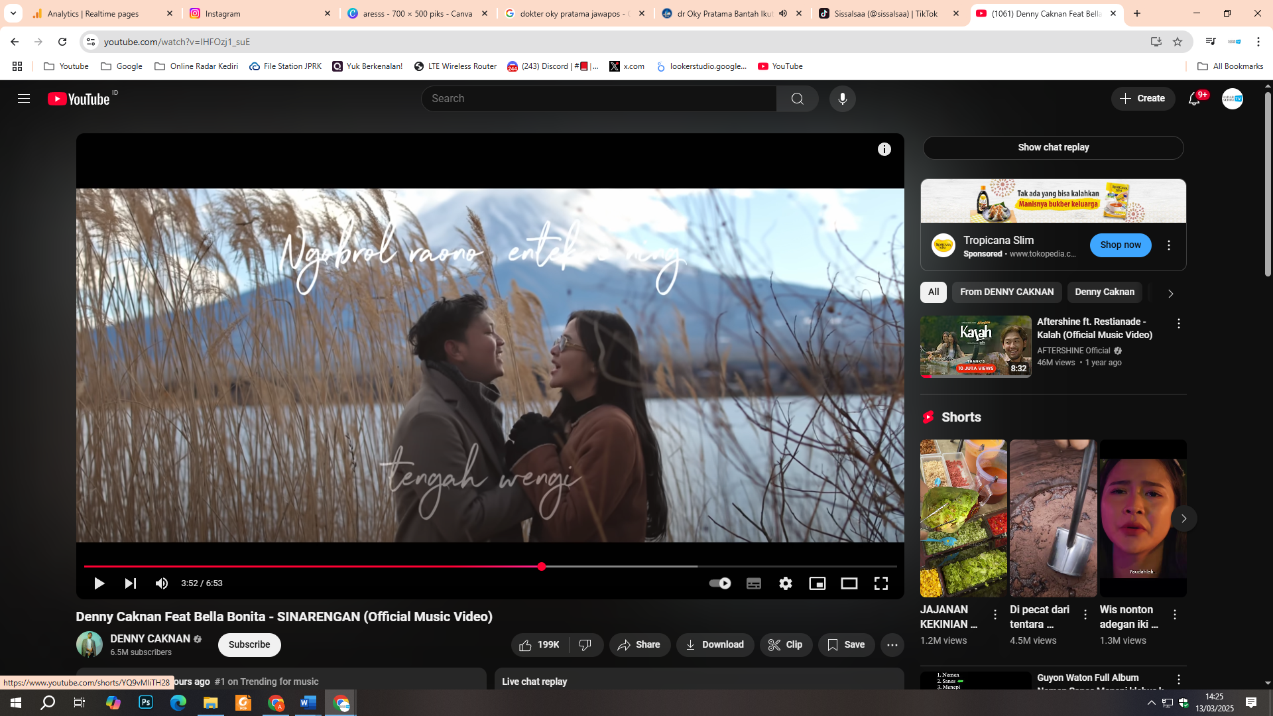The height and width of the screenshot is (716, 1273).
Task: Open Guyon Waton Full Album options
Action: pos(1178,680)
